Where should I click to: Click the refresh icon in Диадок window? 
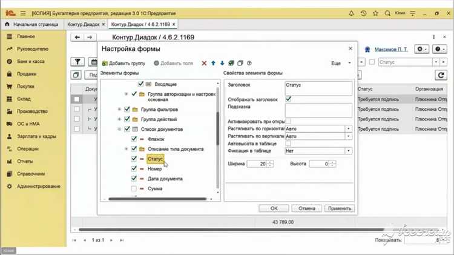coord(441,75)
